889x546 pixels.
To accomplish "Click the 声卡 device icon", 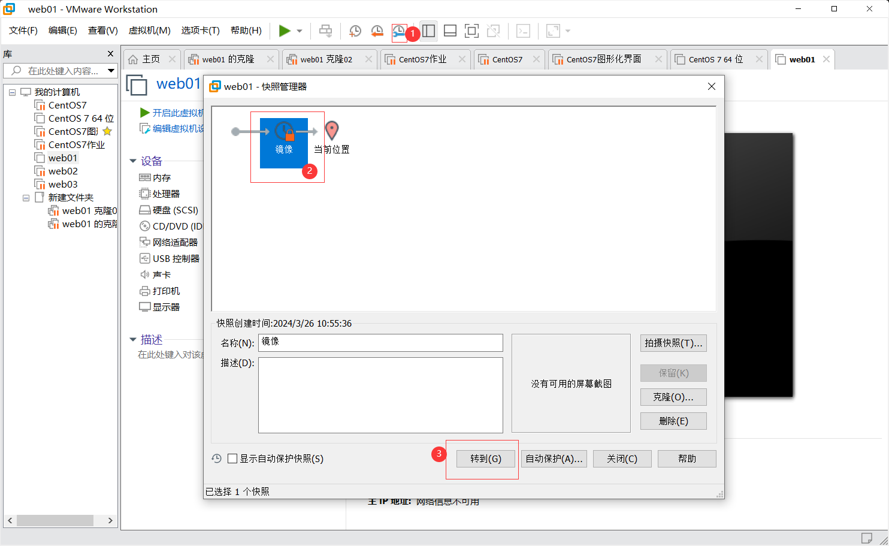I will (x=144, y=274).
